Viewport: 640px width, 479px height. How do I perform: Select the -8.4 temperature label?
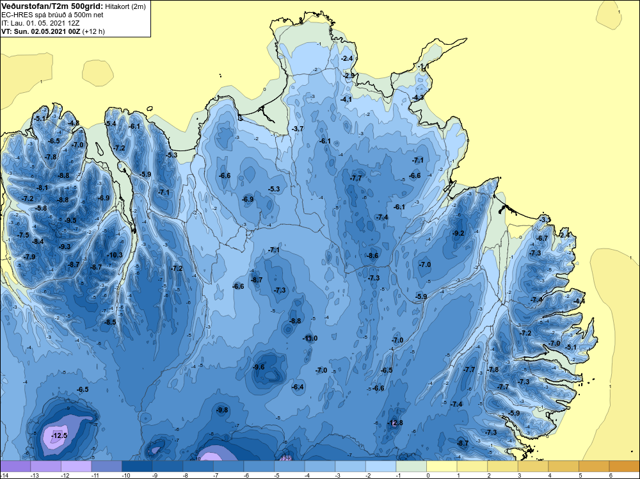click(38, 242)
